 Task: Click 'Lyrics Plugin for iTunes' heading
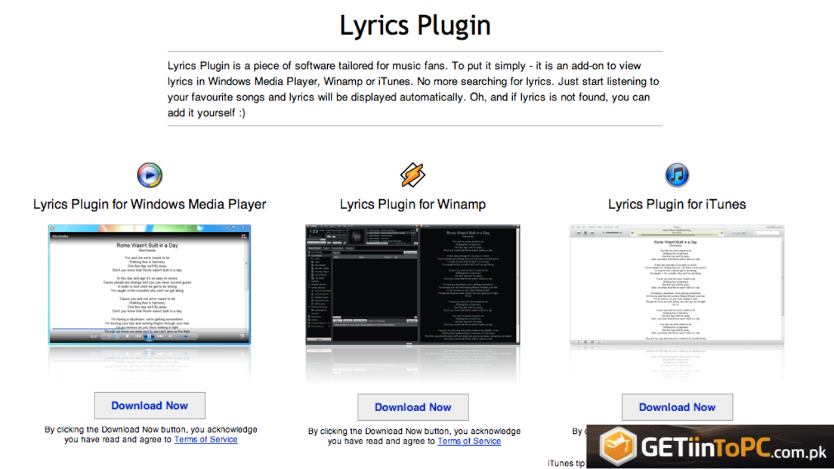(x=677, y=204)
